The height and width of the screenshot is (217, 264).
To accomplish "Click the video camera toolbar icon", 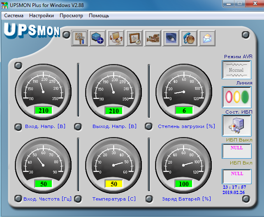I will tap(153, 38).
